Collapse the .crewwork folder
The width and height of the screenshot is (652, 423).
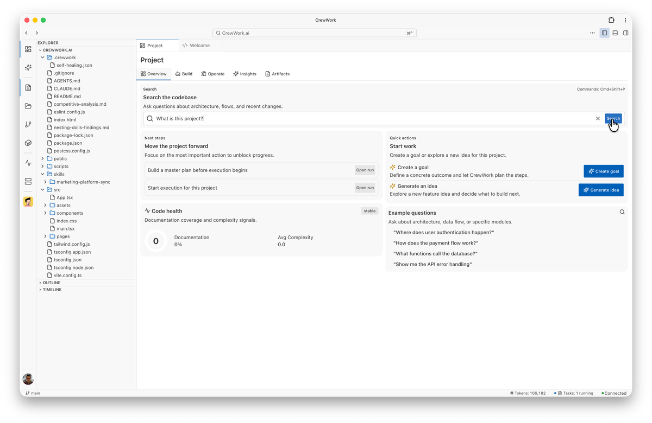(x=43, y=57)
